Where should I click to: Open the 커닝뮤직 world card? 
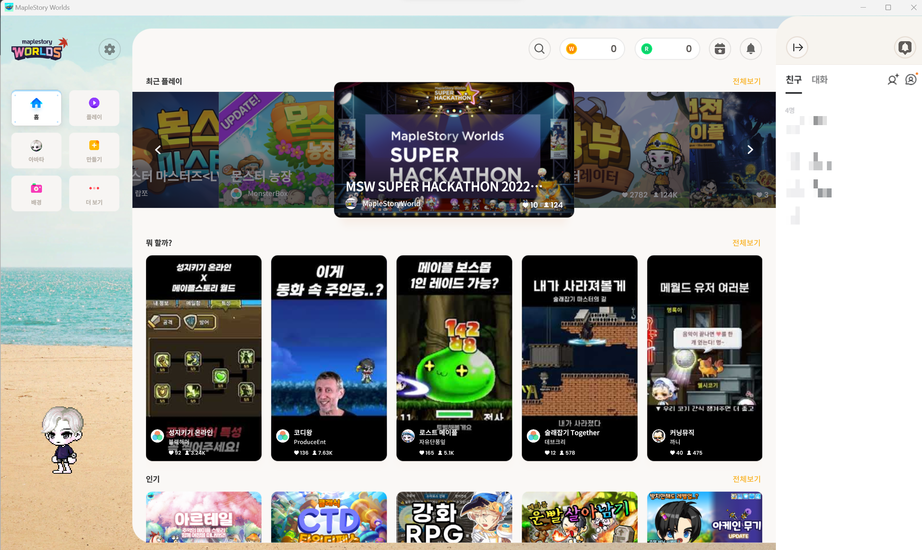704,358
